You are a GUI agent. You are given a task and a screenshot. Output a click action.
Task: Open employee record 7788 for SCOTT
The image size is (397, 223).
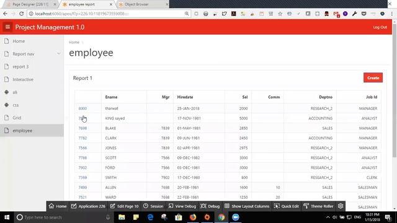coord(83,157)
